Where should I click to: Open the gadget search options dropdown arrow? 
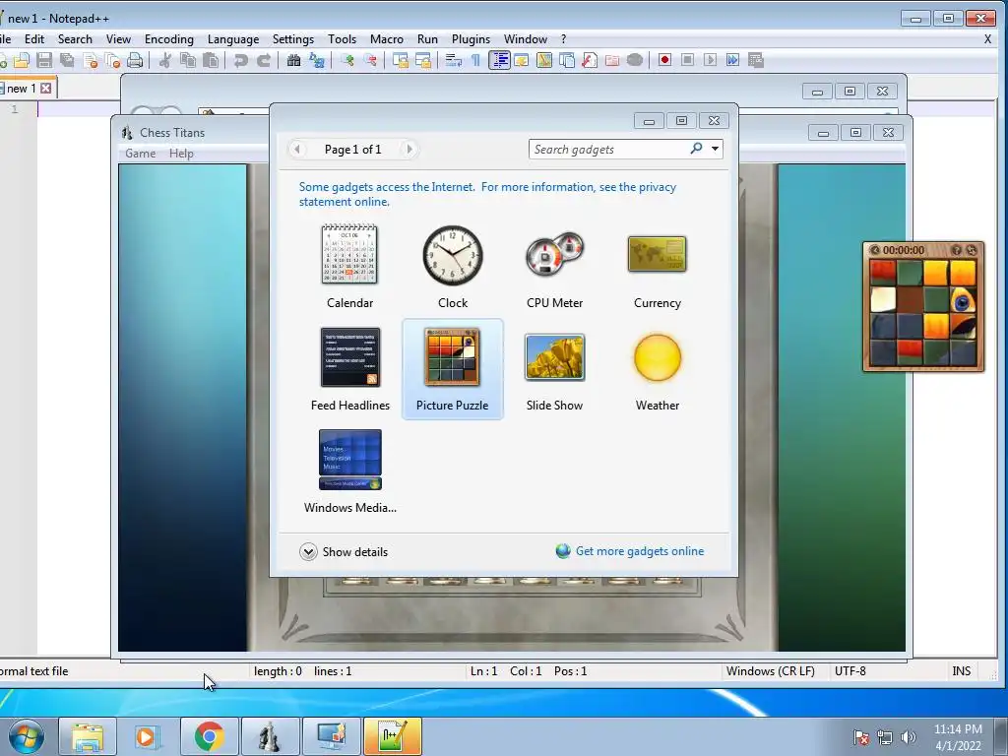[715, 150]
